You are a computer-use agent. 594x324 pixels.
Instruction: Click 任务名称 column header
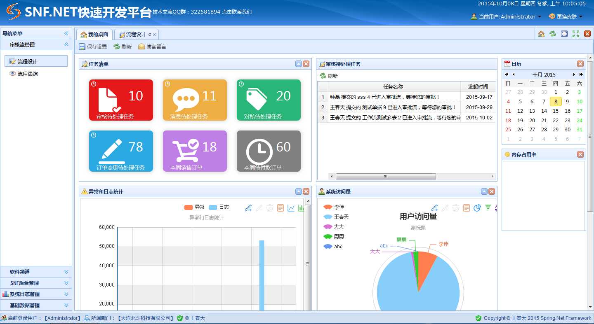pyautogui.click(x=394, y=86)
